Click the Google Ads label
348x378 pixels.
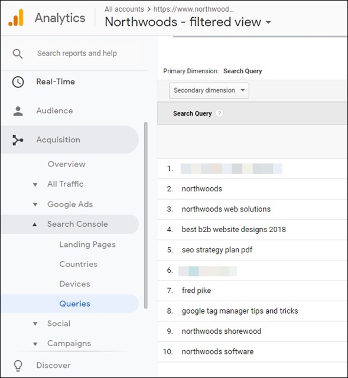point(70,204)
